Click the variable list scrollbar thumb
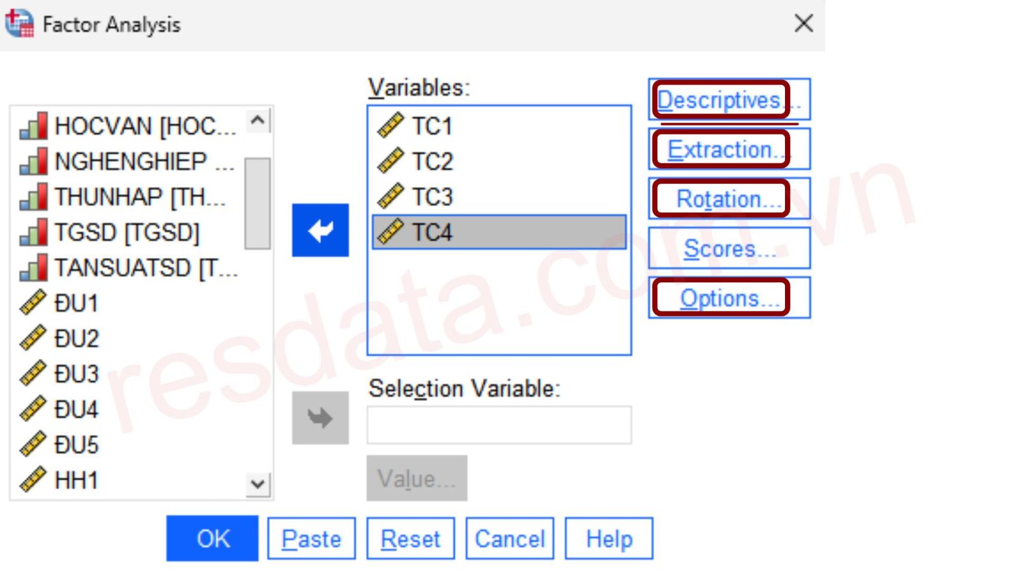1017x572 pixels. [x=257, y=203]
